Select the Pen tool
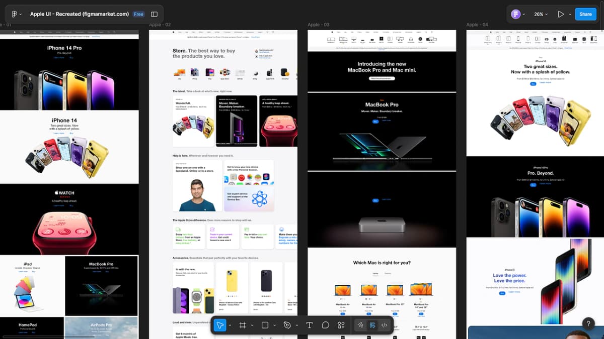Image resolution: width=604 pixels, height=339 pixels. (x=287, y=325)
